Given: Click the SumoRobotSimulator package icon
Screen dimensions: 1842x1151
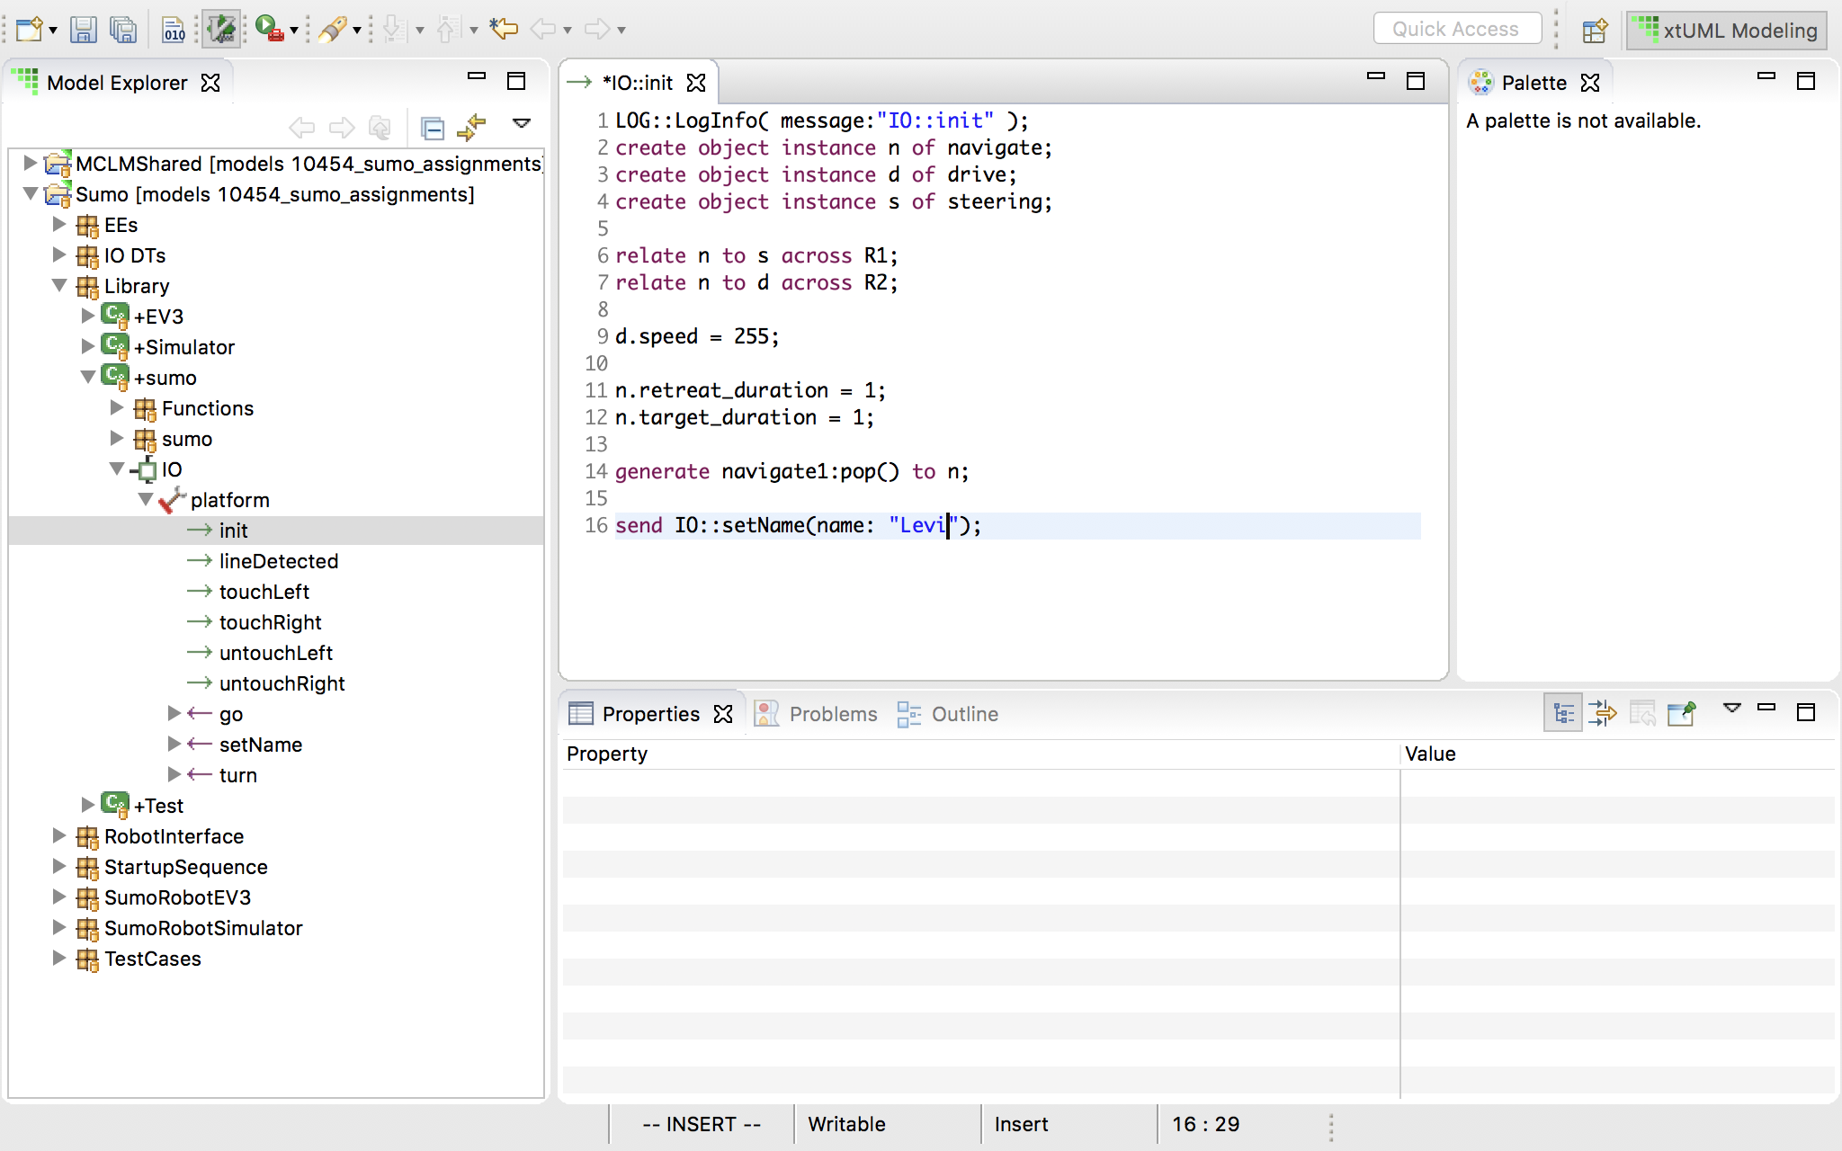Looking at the screenshot, I should pos(87,928).
